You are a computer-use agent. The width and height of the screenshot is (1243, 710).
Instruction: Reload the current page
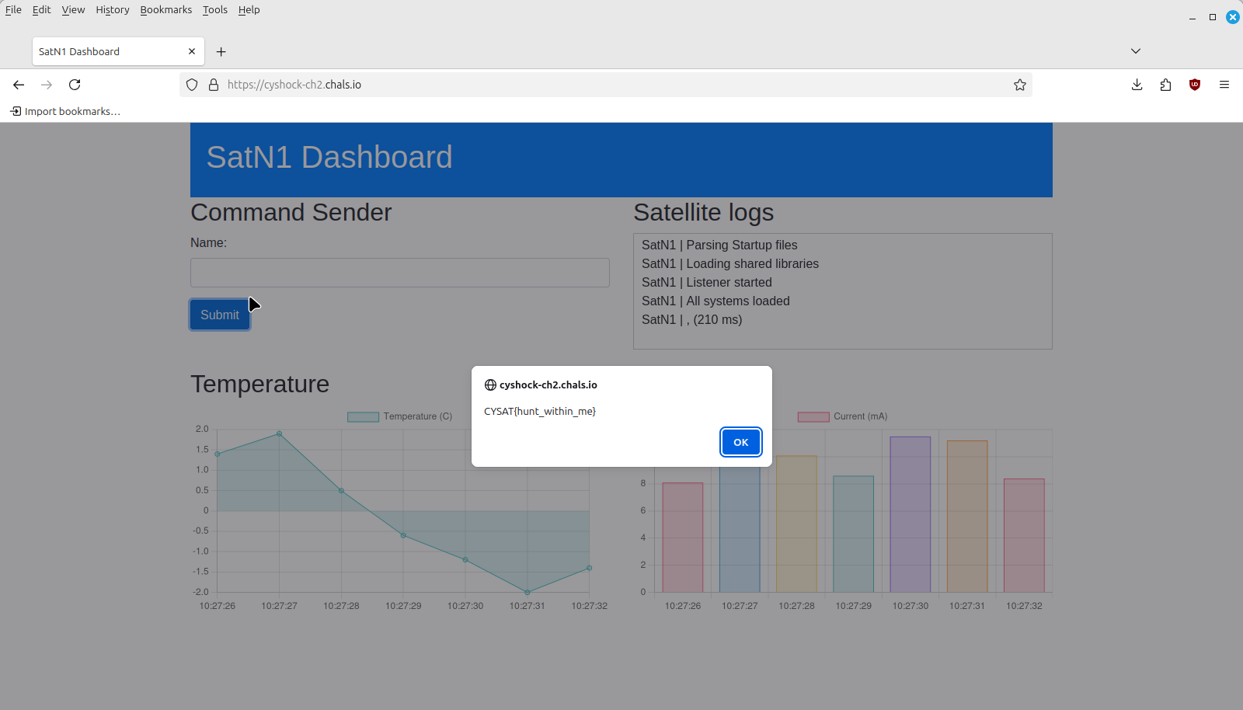point(75,85)
